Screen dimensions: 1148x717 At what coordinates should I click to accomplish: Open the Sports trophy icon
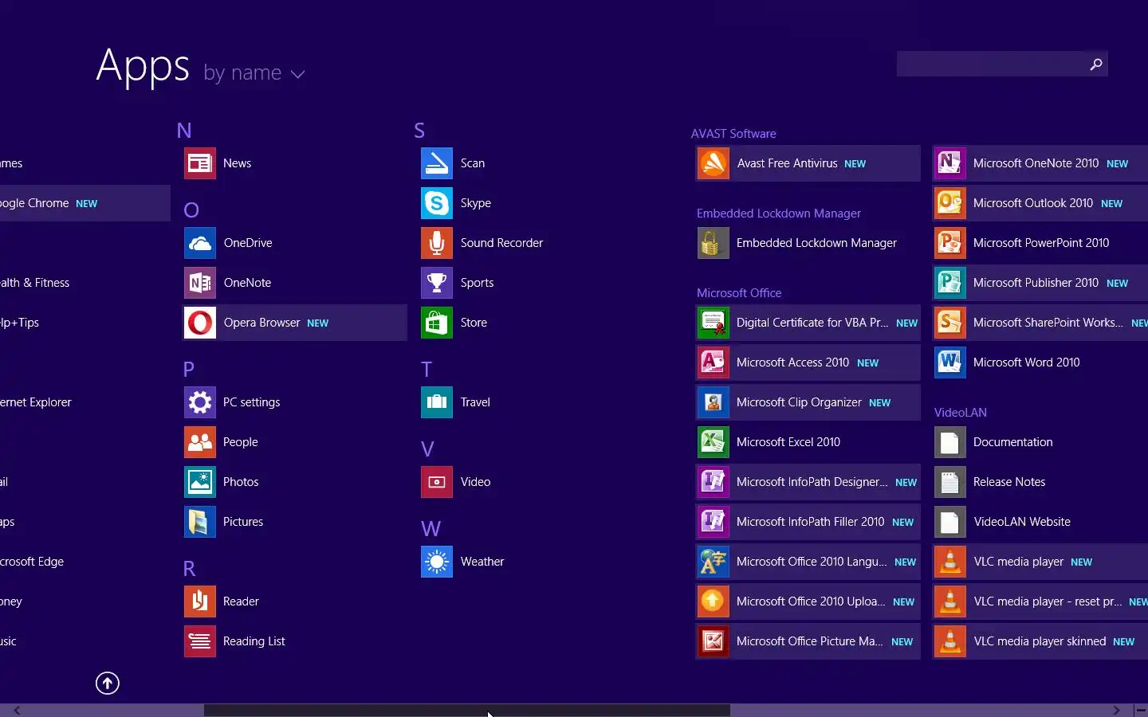pos(437,283)
